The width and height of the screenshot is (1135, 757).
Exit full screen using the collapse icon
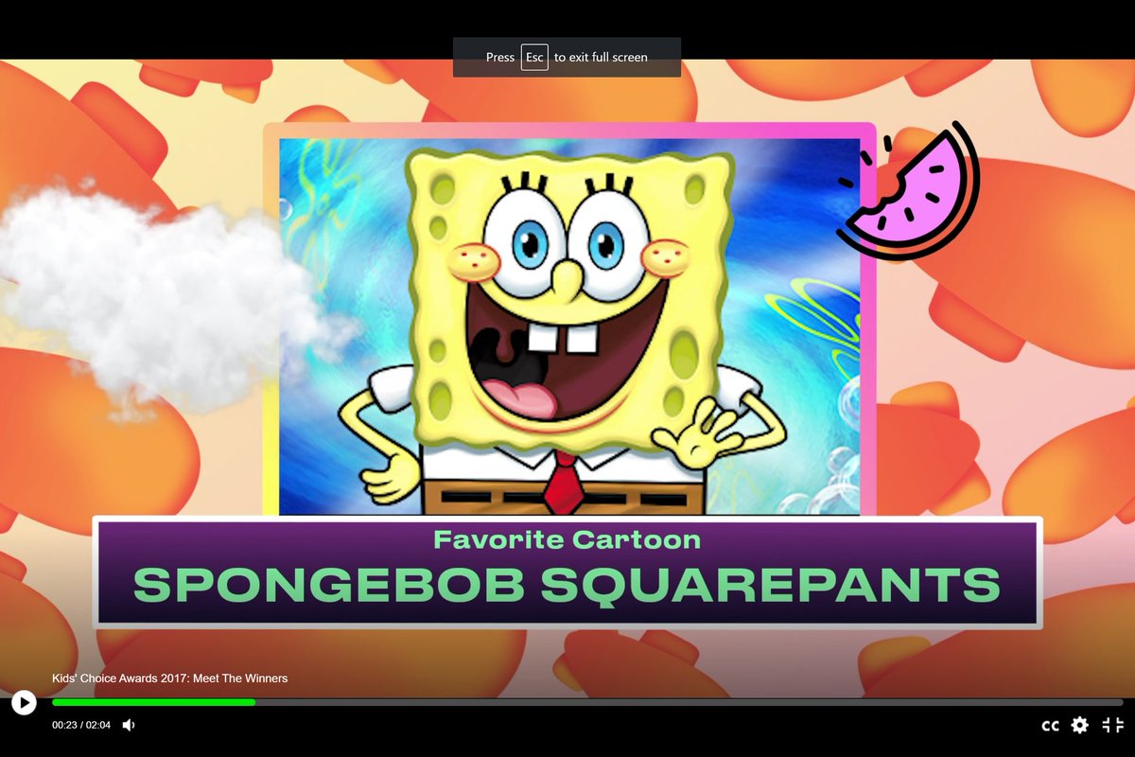tap(1112, 725)
